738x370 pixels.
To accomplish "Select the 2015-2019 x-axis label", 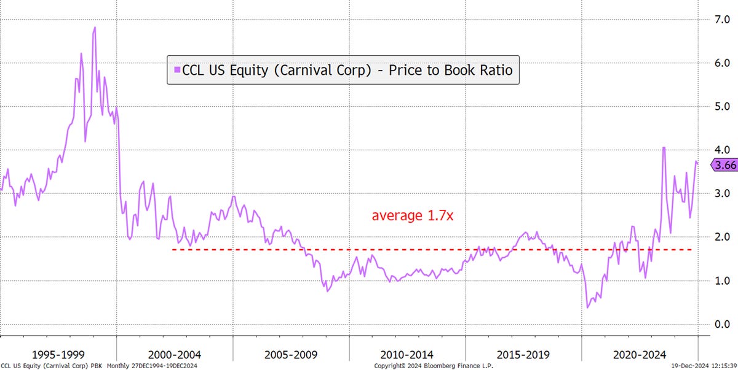I will (523, 355).
